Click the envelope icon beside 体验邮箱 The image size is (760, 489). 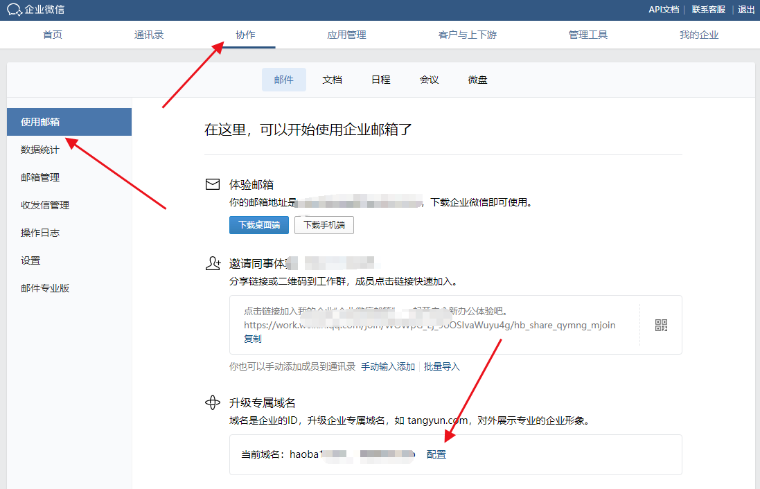[x=213, y=184]
